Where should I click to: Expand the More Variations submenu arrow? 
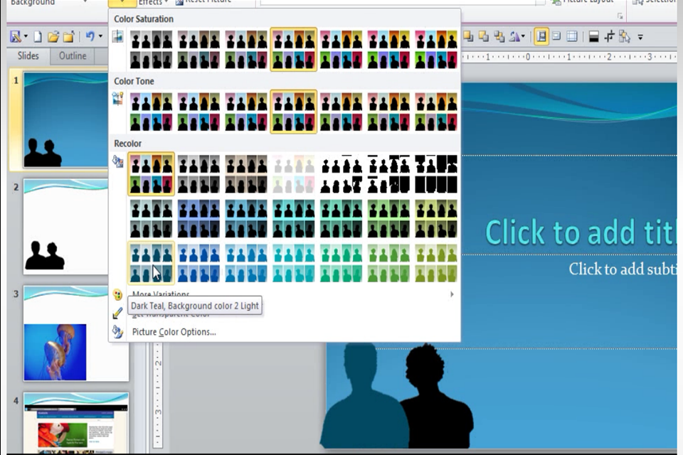pyautogui.click(x=452, y=294)
